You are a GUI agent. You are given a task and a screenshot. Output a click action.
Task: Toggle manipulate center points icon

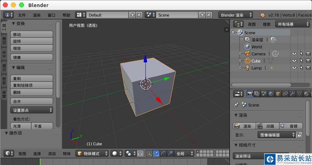[x=140, y=153]
